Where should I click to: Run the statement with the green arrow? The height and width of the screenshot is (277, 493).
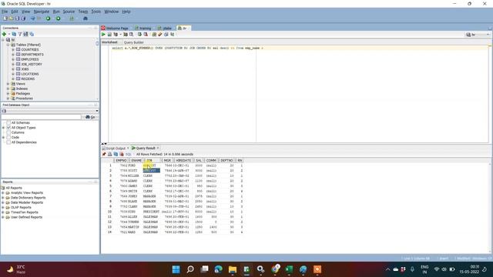click(103, 34)
